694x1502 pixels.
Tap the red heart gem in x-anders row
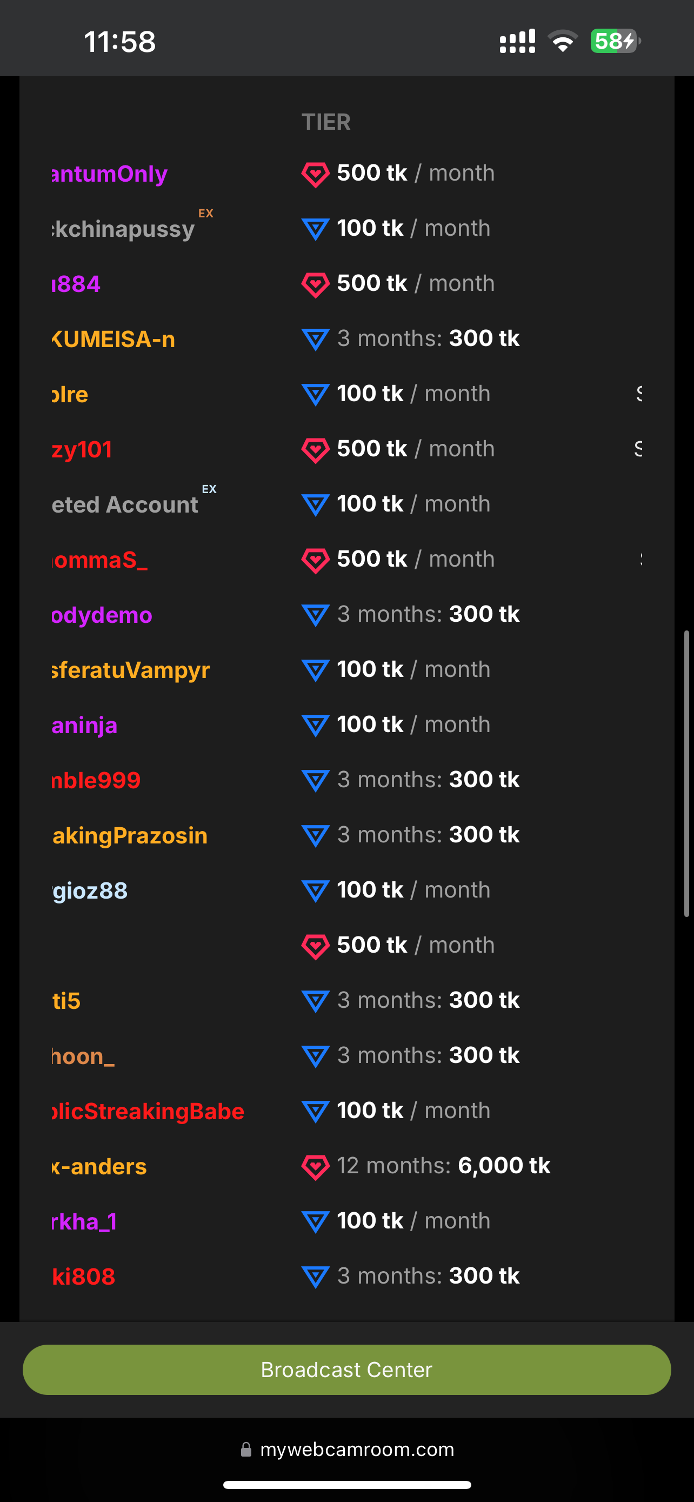(315, 1166)
